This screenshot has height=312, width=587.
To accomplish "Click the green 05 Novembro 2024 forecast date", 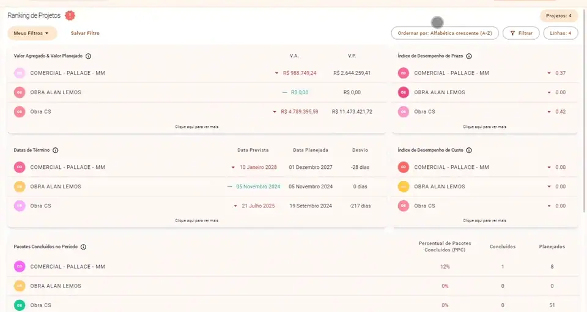I will 258,187.
